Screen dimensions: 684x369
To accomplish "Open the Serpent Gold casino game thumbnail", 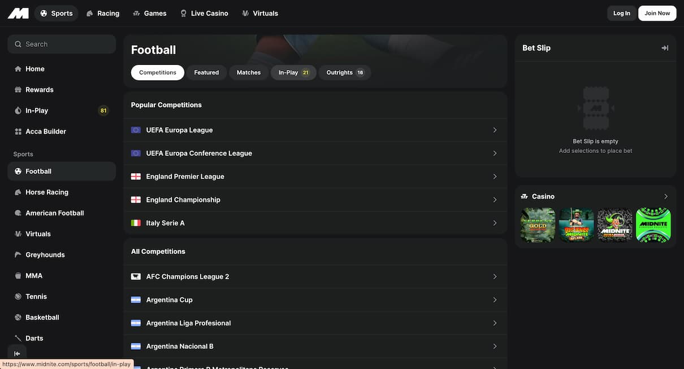I will click(538, 225).
